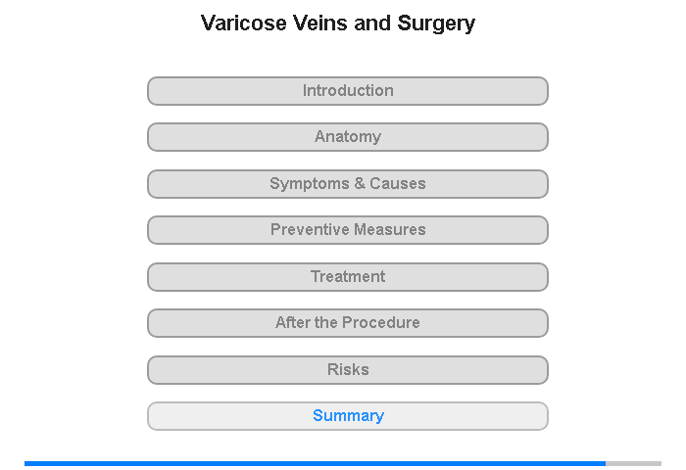Pick Symptoms & Causes from the menu

[347, 184]
